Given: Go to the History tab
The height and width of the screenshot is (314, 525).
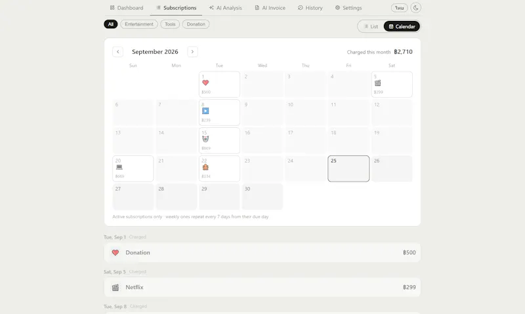Looking at the screenshot, I should point(310,8).
